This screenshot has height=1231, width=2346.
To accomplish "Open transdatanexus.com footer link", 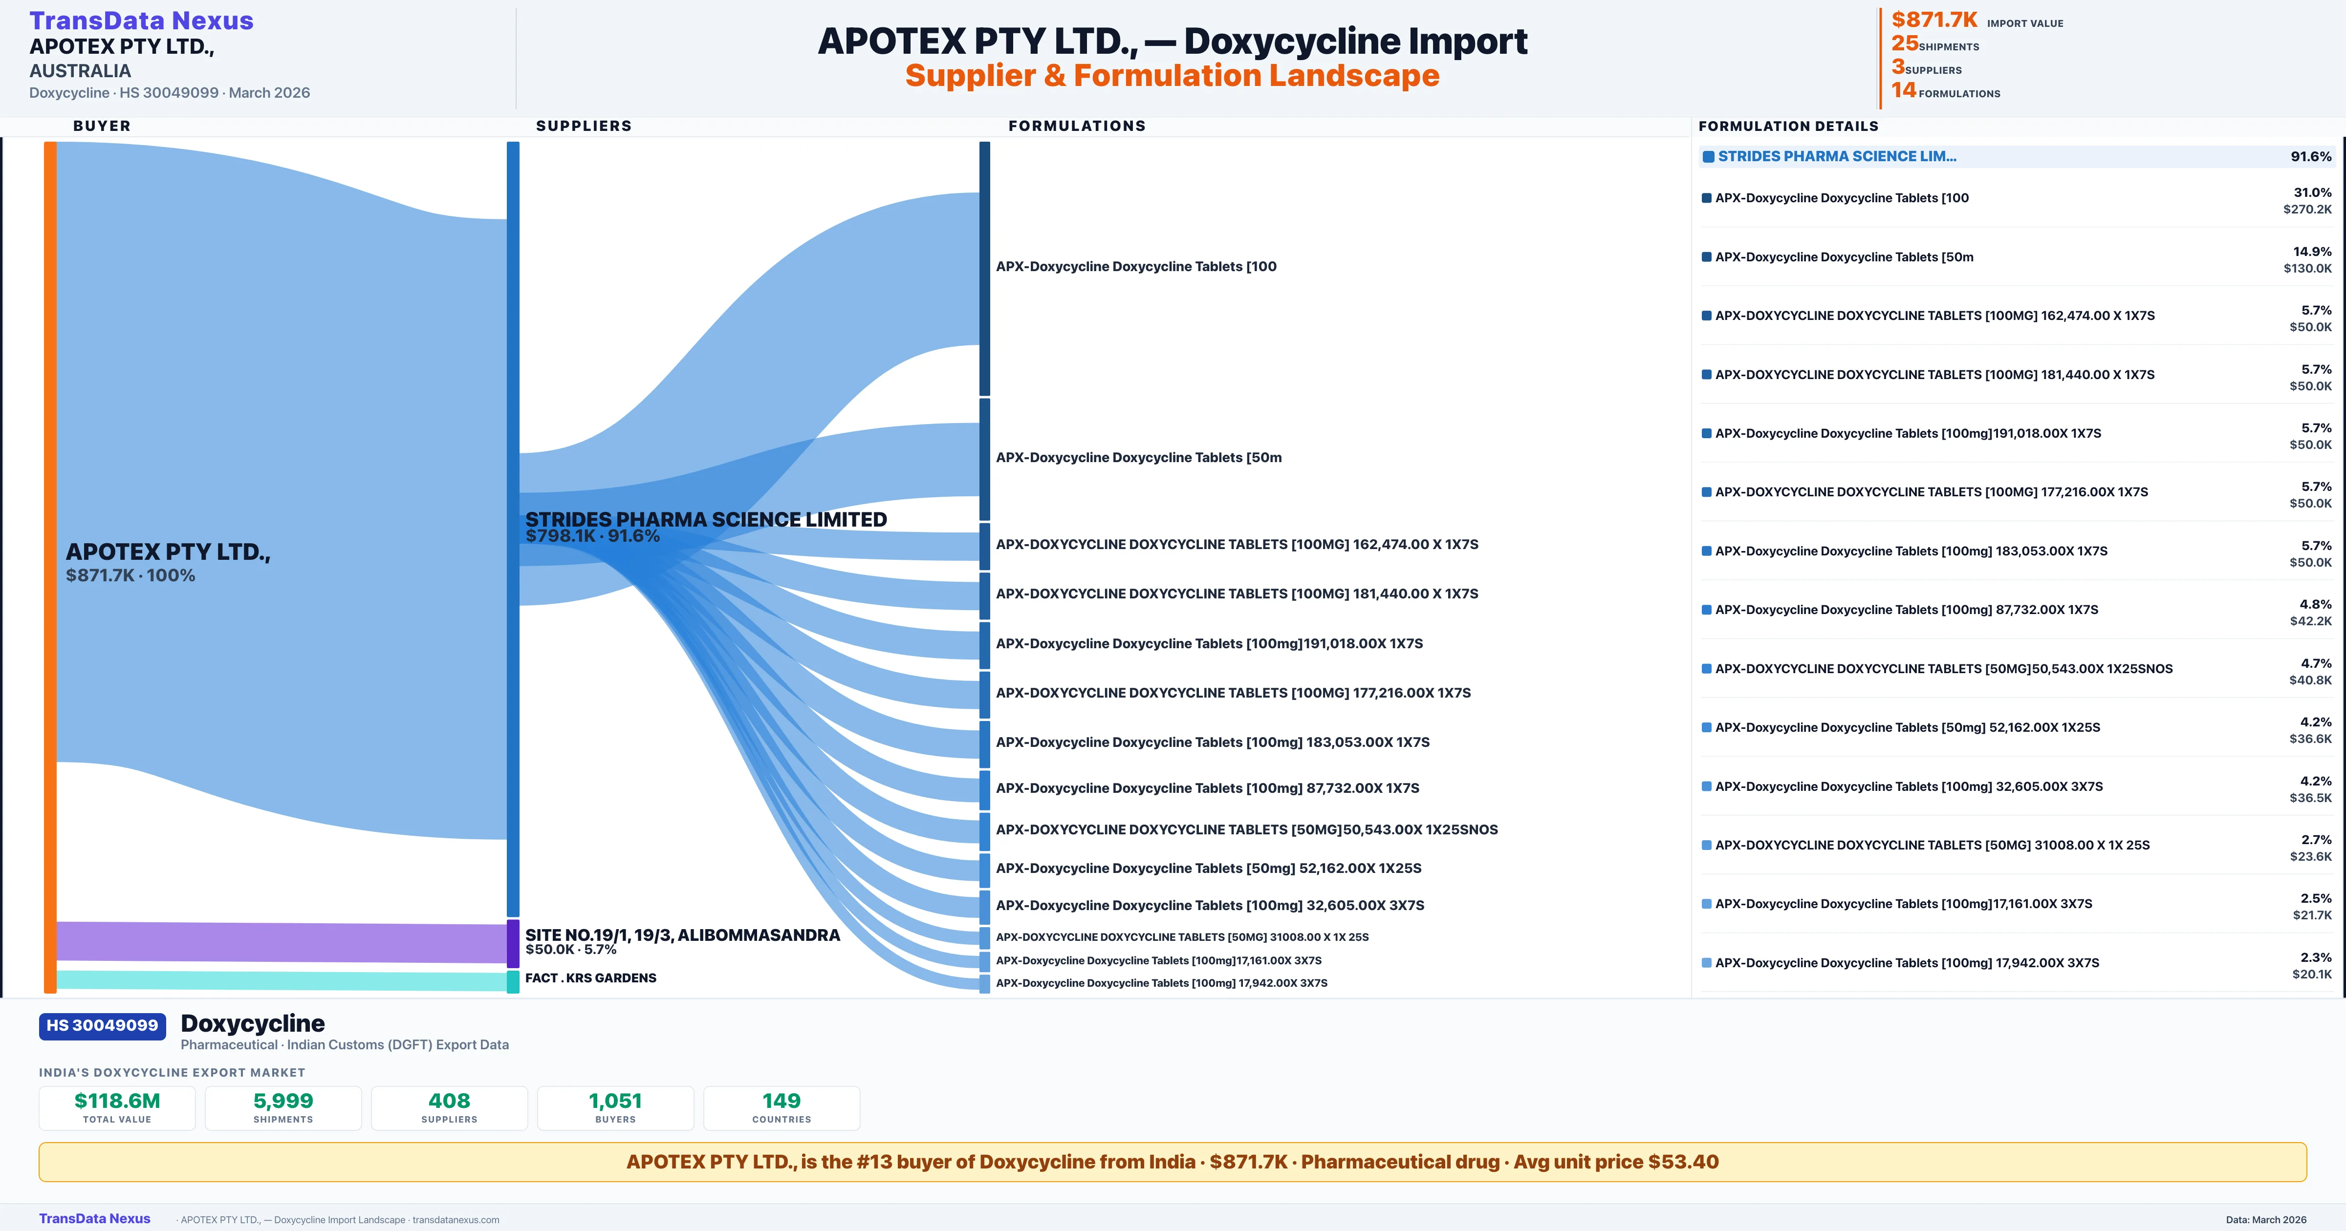I will click(x=456, y=1220).
